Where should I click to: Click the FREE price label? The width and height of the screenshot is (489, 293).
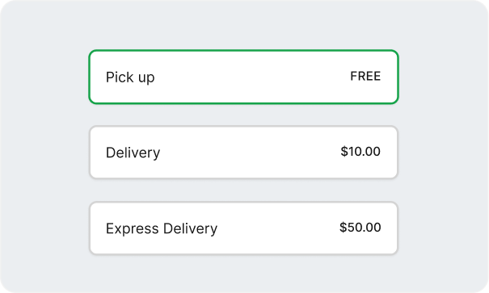click(x=365, y=77)
